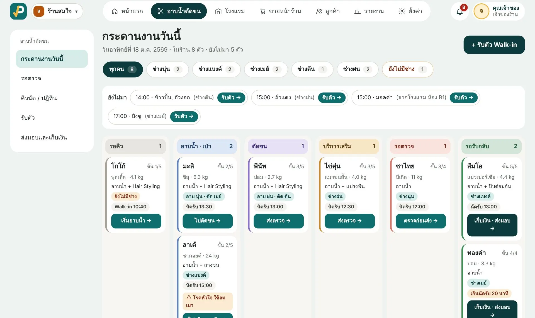This screenshot has height=318, width=535.
Task: Open the ลาเต้ pet card name
Action: click(189, 245)
